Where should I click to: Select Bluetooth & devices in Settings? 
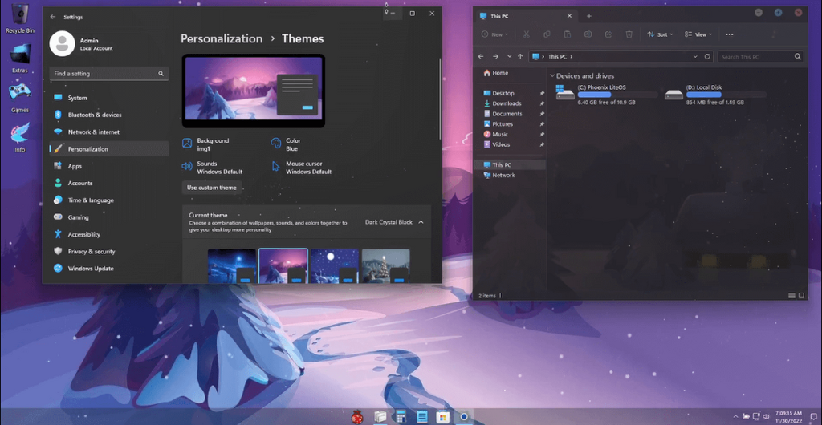109,115
